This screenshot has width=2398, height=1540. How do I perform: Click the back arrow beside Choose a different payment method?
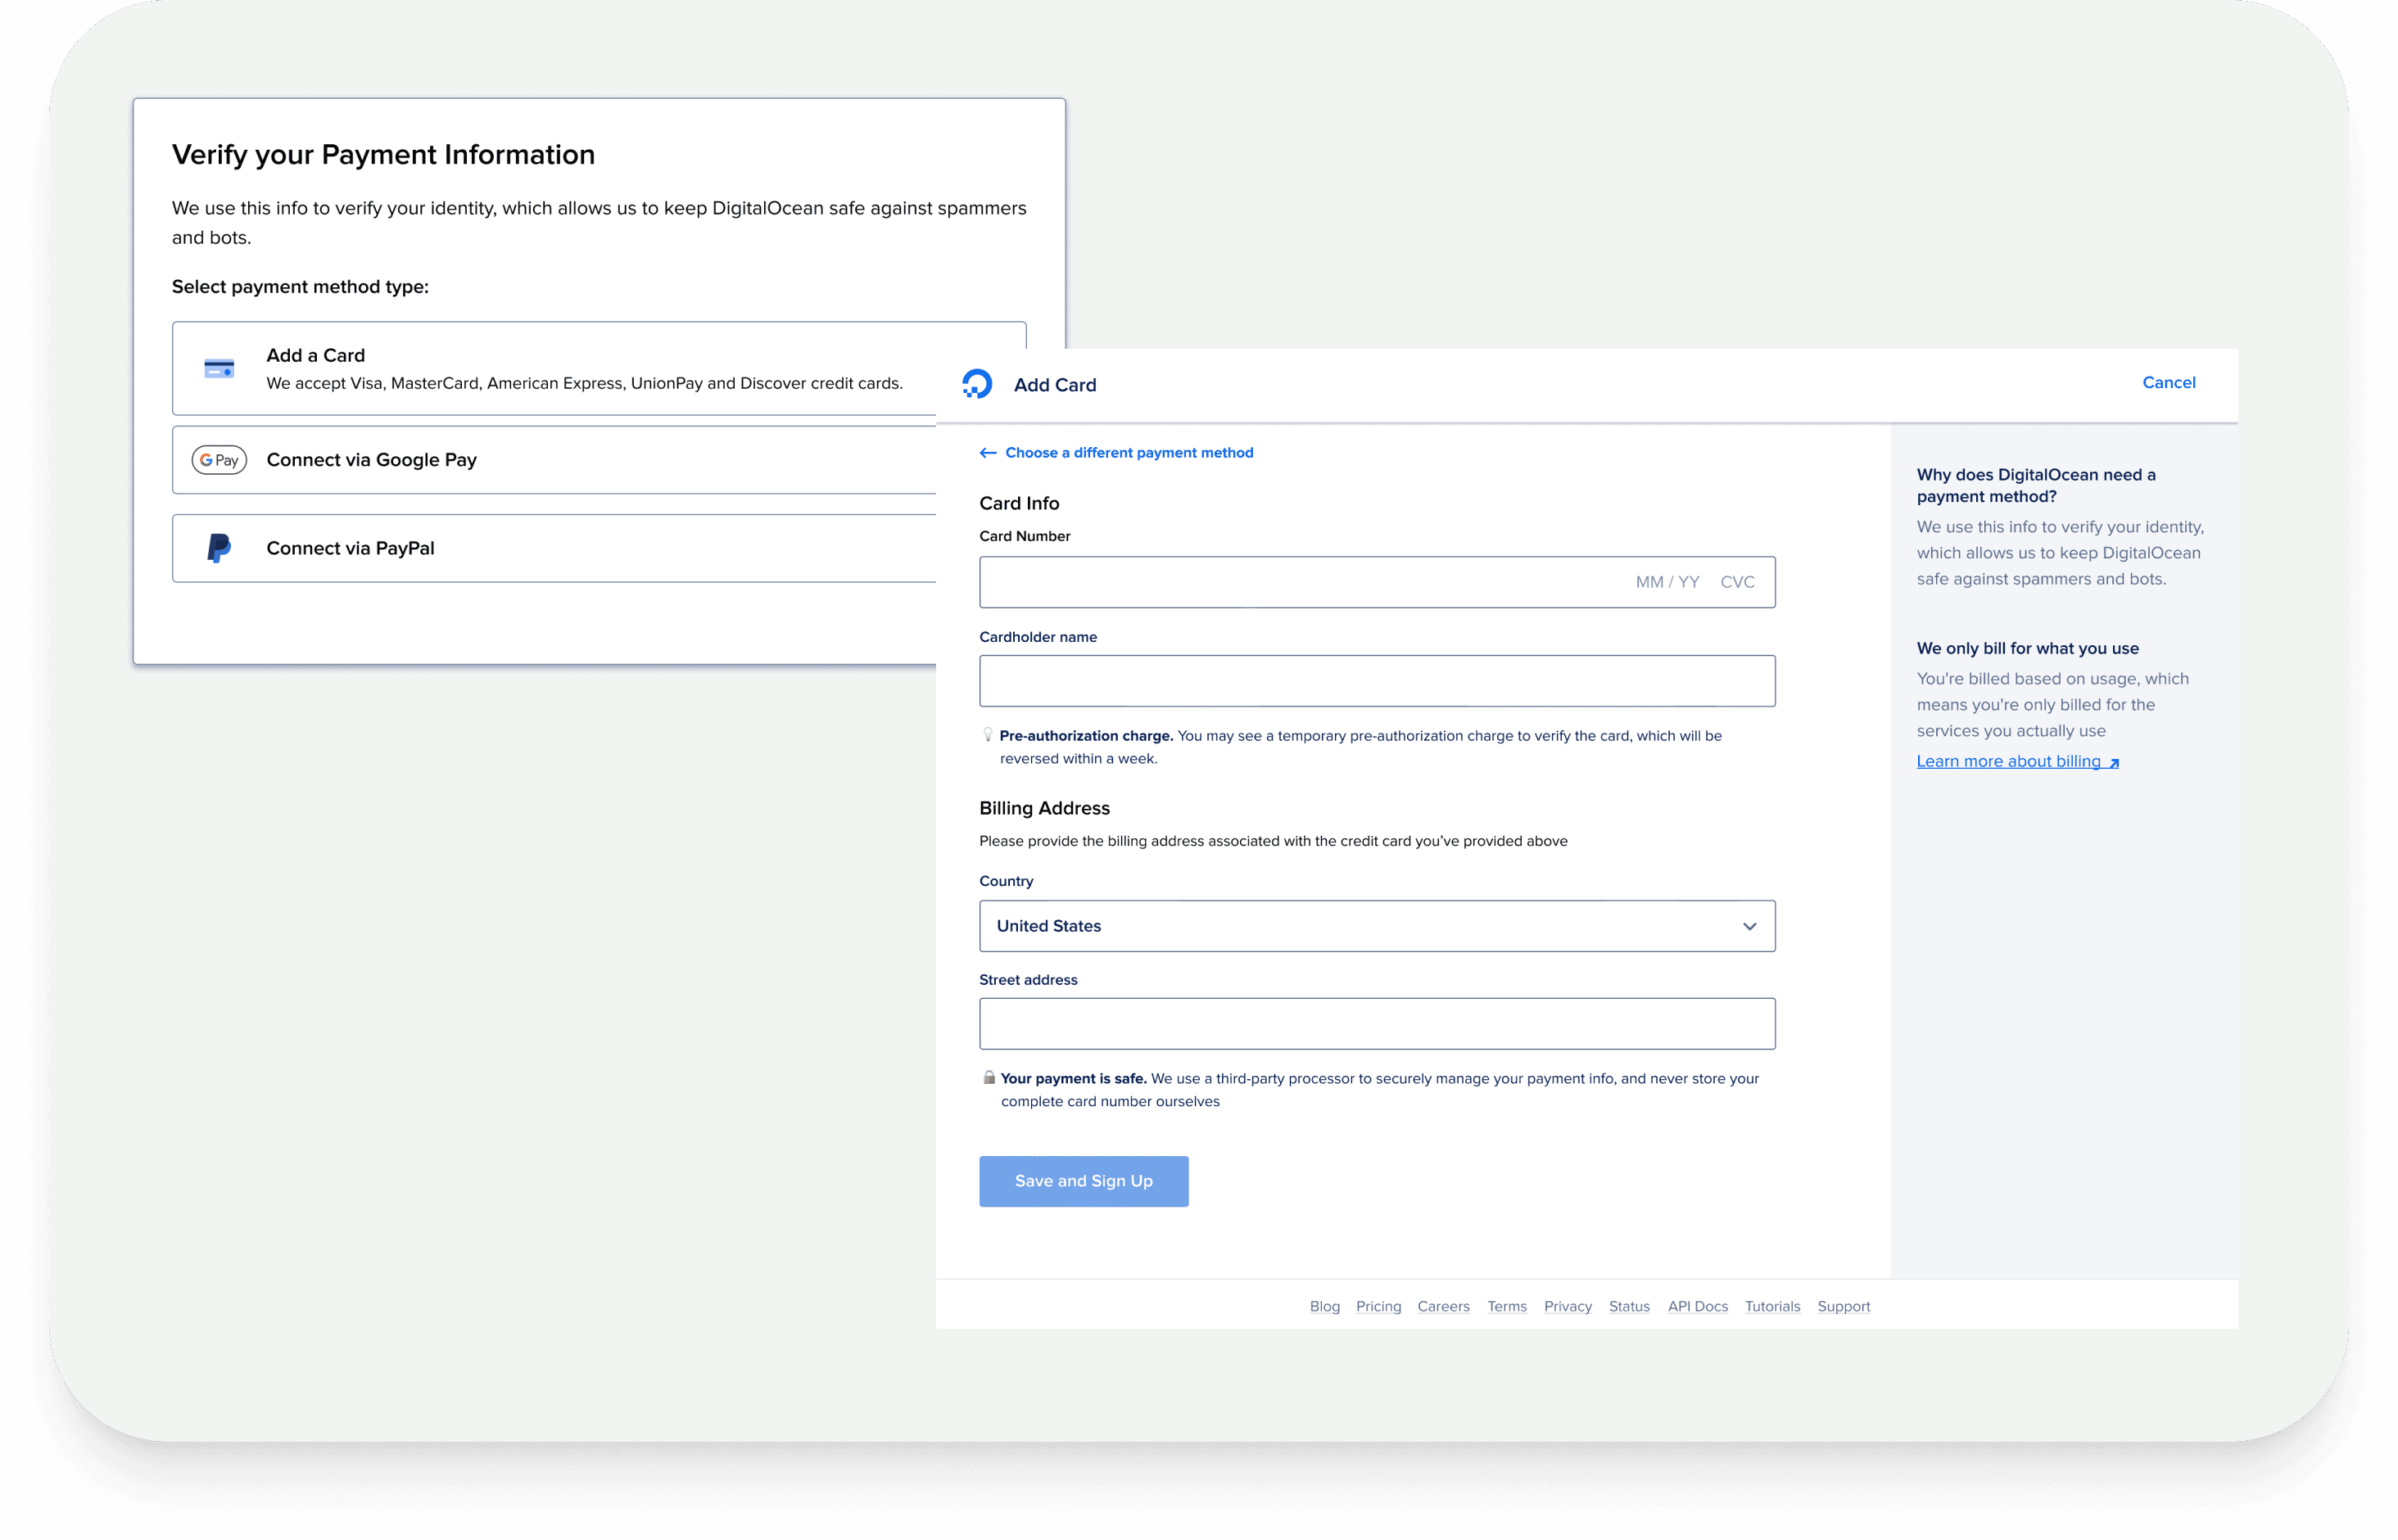(x=988, y=453)
